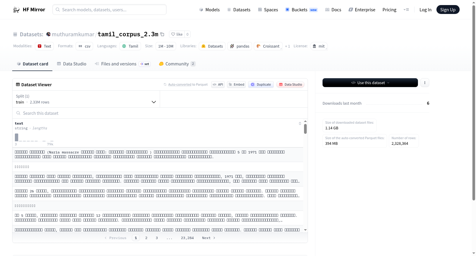476x256 pixels.
Task: Select the pandas library tag
Action: (240, 46)
